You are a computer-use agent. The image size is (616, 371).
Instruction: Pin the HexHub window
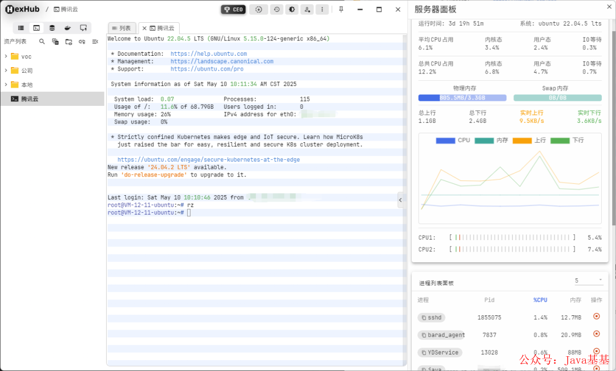coord(341,10)
